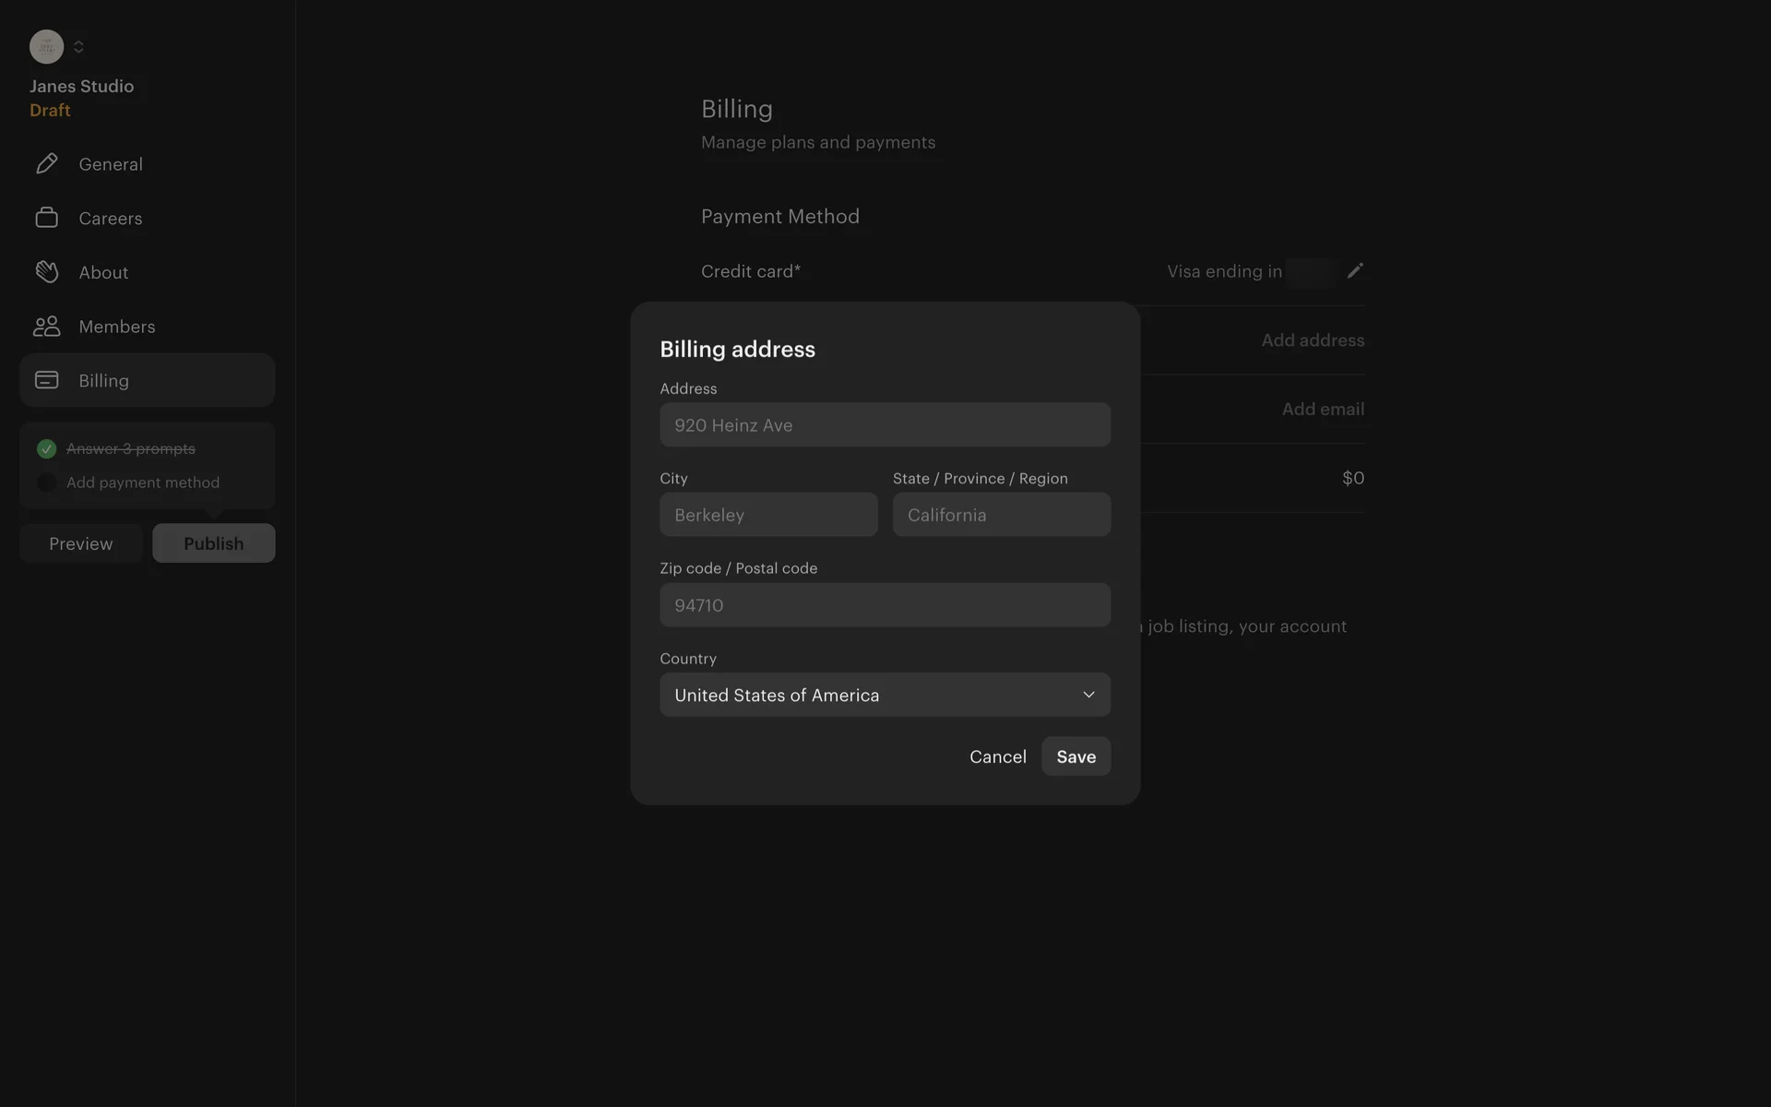Viewport: 1771px width, 1107px height.
Task: Click the Billing card icon
Action: pos(46,380)
